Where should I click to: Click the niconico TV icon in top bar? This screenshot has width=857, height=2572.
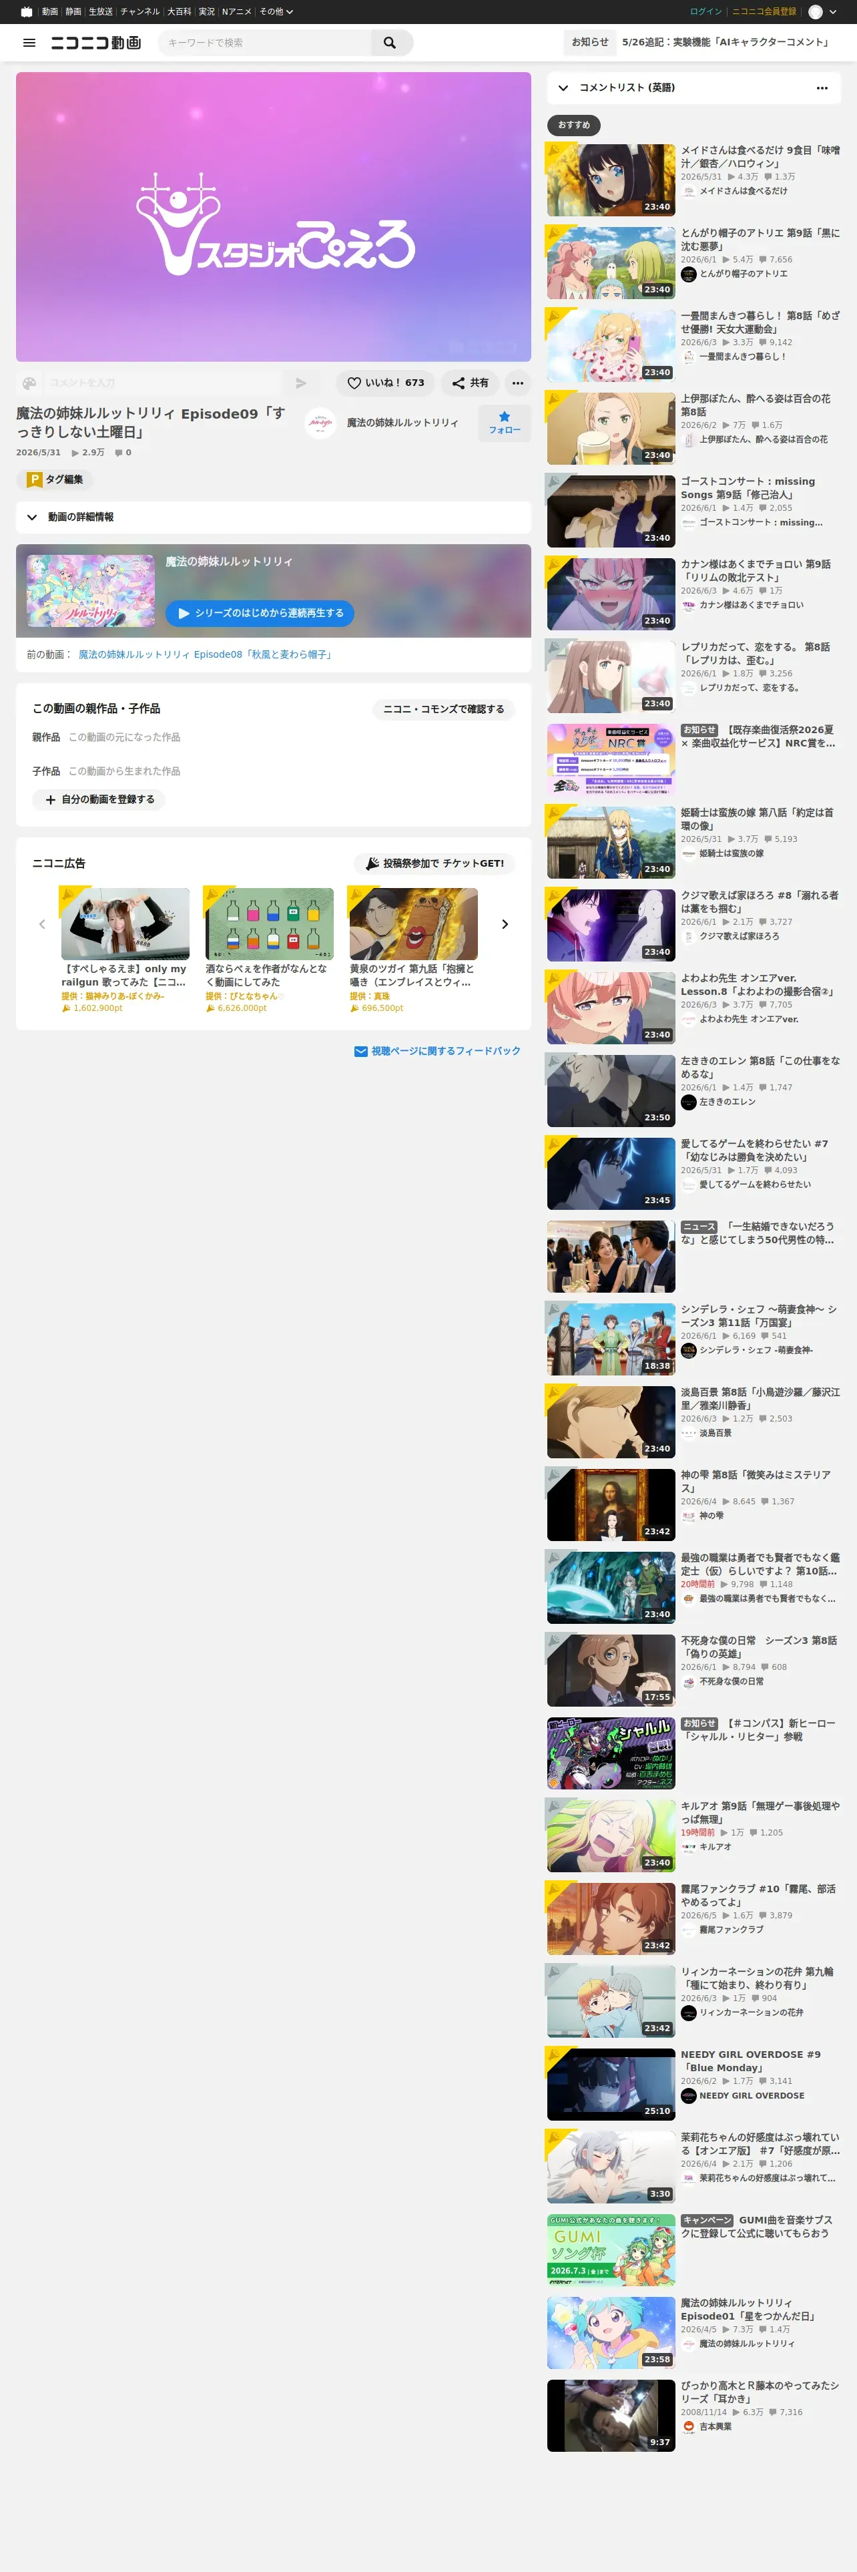click(x=27, y=12)
